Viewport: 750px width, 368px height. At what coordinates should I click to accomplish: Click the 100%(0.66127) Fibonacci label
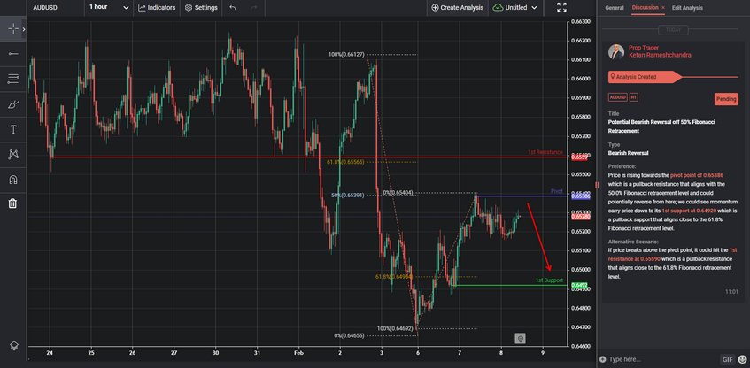pos(346,55)
